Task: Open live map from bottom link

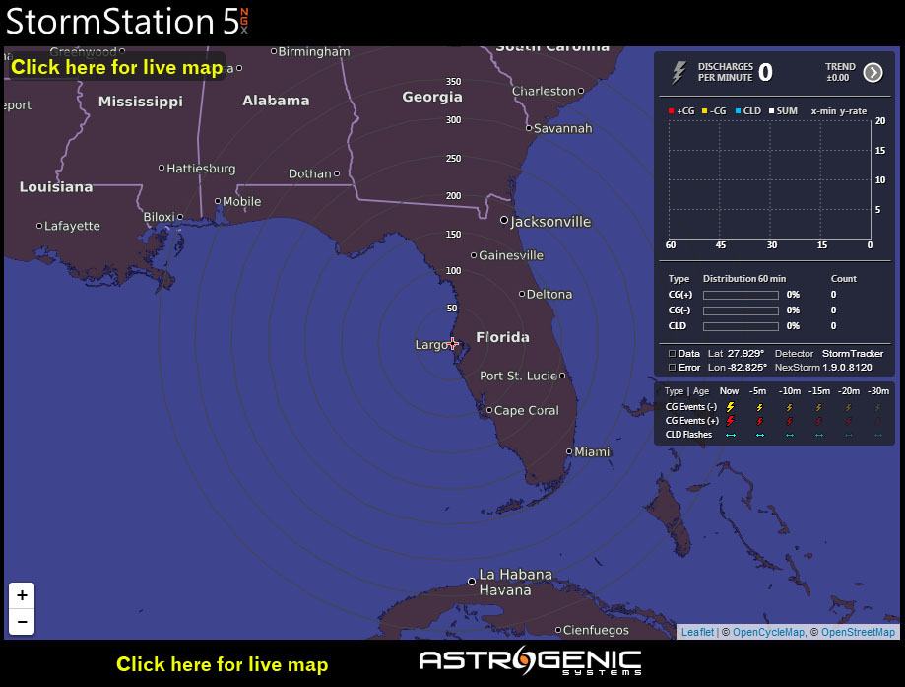Action: tap(222, 664)
